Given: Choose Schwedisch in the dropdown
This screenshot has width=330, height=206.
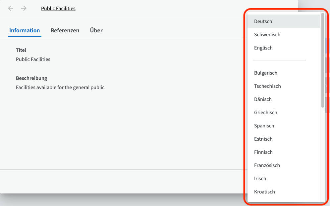Looking at the screenshot, I should (x=267, y=35).
